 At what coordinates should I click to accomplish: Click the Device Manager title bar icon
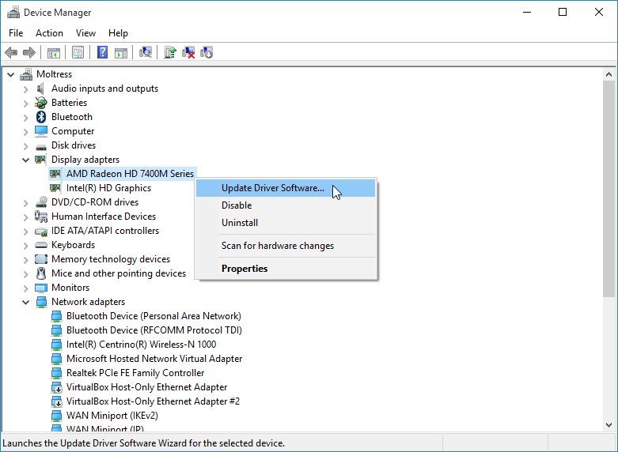[x=13, y=13]
